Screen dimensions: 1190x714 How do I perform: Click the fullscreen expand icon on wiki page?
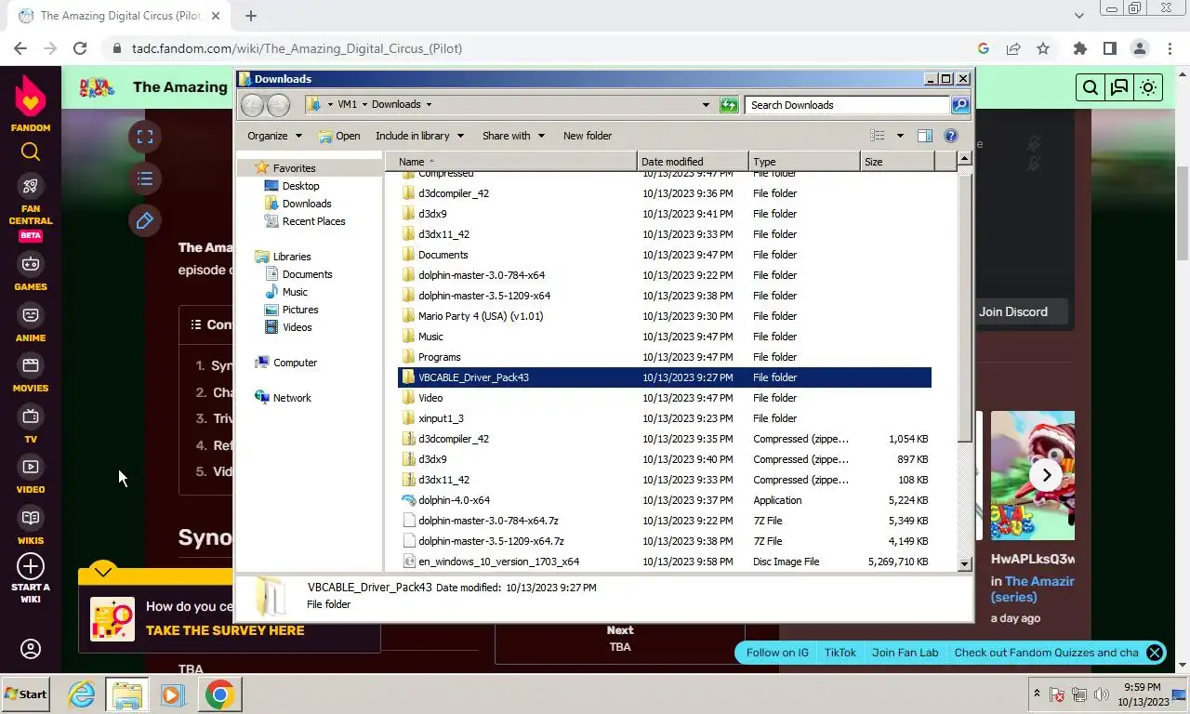coord(145,137)
